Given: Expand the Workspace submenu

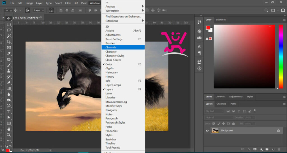Looking at the screenshot, I should pyautogui.click(x=123, y=11).
